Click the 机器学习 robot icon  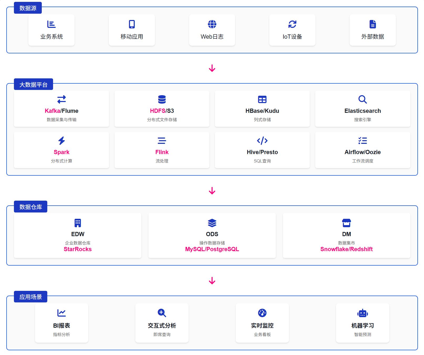(x=363, y=313)
